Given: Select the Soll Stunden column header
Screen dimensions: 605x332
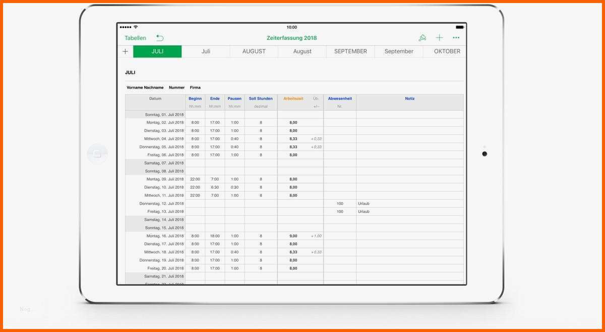Looking at the screenshot, I should coord(261,99).
